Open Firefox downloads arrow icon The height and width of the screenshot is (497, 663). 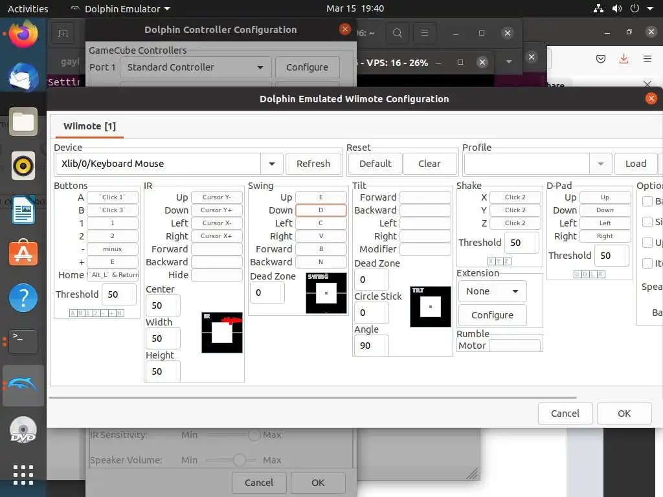point(624,59)
